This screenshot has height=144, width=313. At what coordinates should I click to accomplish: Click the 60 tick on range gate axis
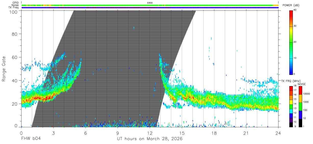(x=15, y=57)
